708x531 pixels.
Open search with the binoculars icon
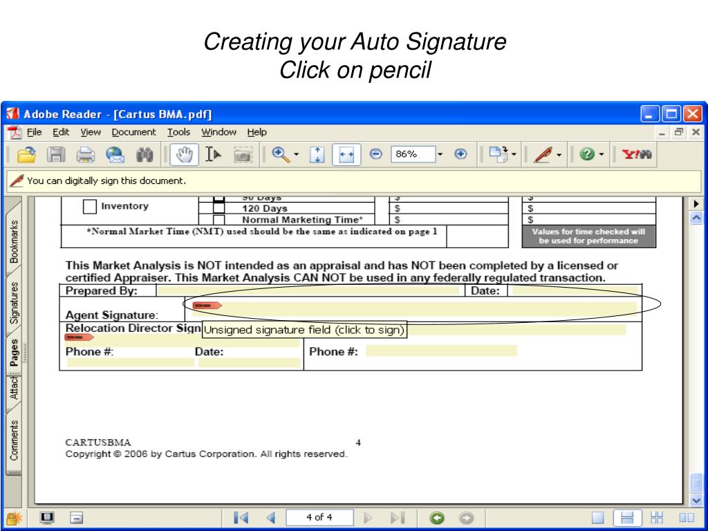pos(145,154)
